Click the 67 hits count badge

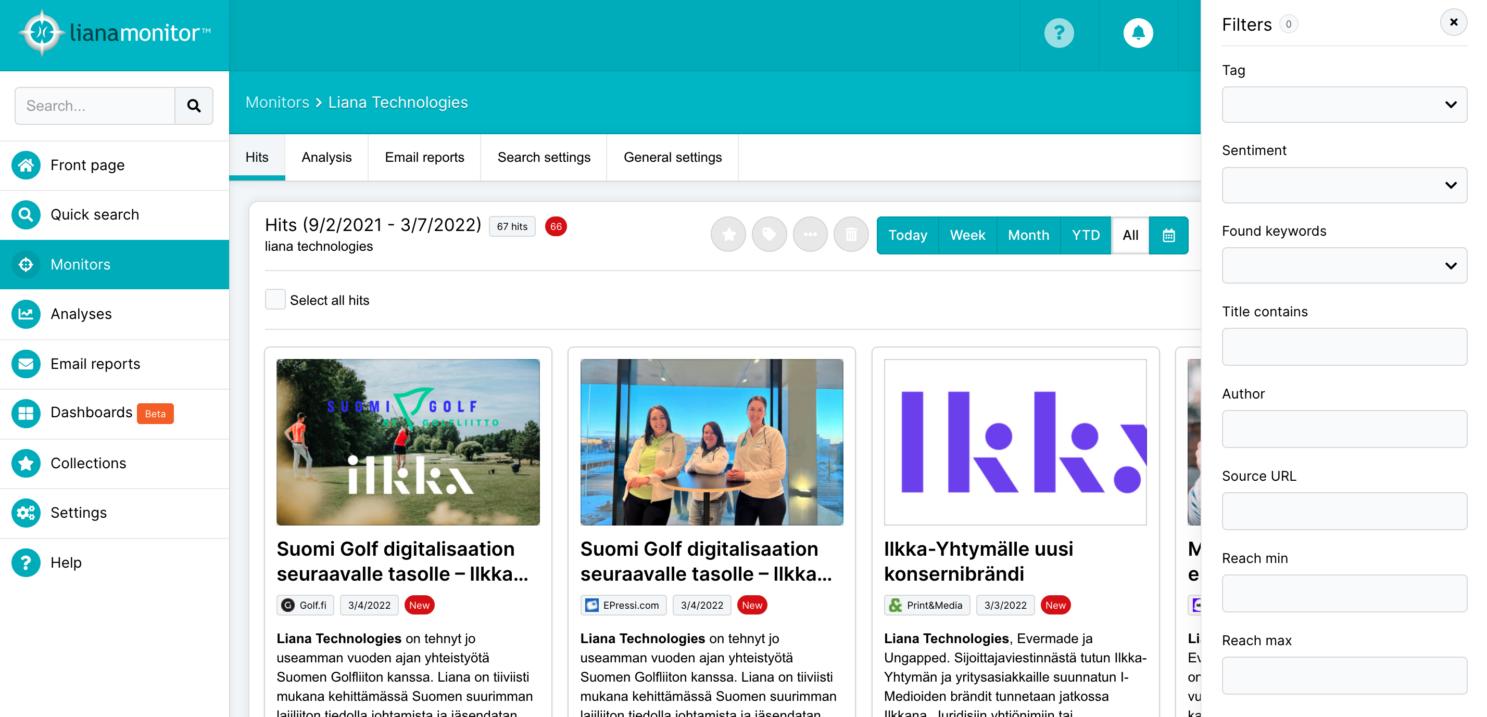click(511, 227)
